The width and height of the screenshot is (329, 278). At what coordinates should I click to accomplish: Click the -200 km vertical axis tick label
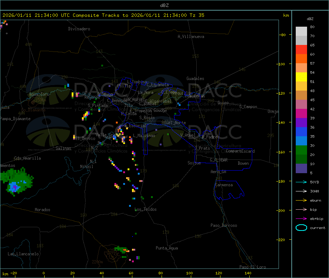(280, 210)
